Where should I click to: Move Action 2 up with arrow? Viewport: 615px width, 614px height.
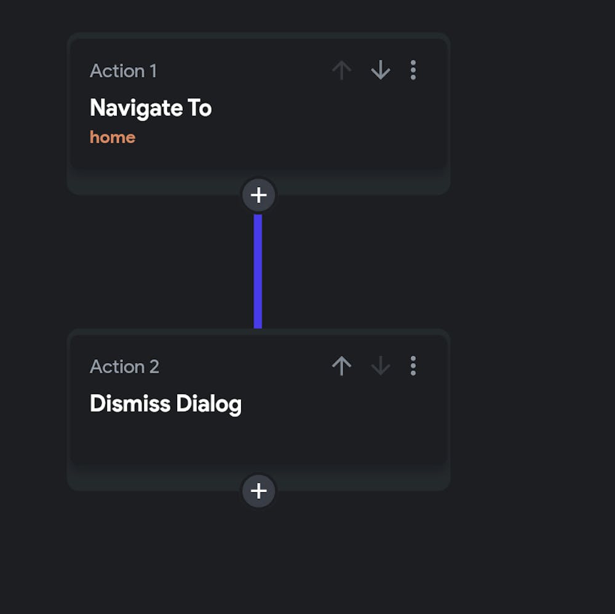click(342, 366)
